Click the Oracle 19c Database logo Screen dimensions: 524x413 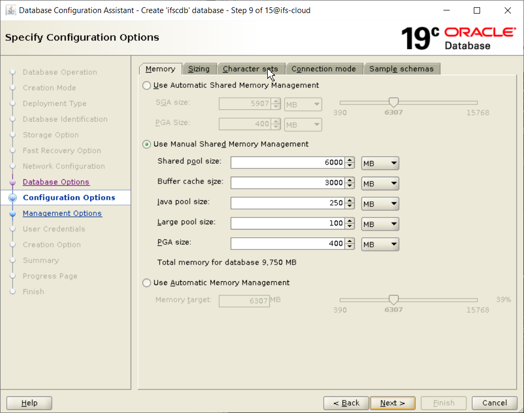(x=459, y=39)
